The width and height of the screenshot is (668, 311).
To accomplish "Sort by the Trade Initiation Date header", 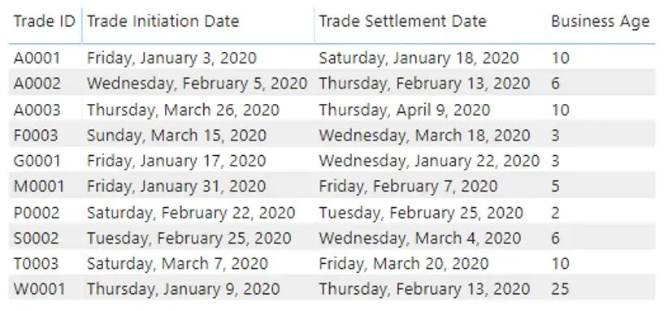I will (x=163, y=21).
